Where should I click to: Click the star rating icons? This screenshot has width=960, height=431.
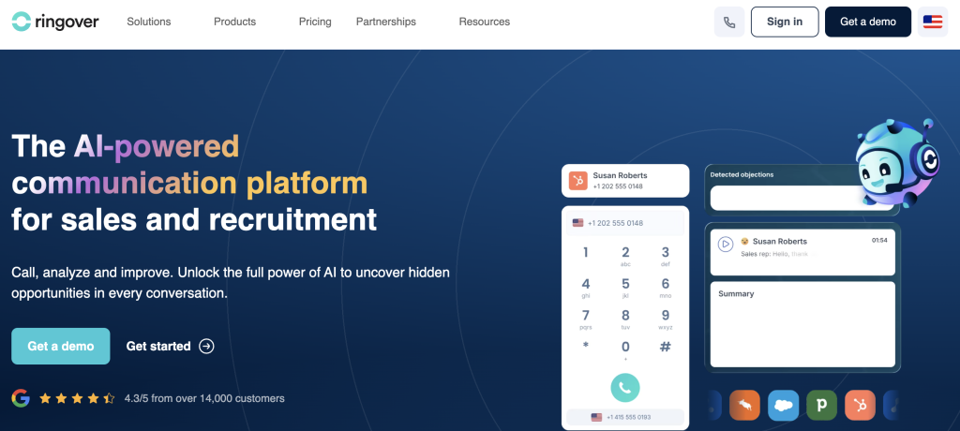coord(77,398)
